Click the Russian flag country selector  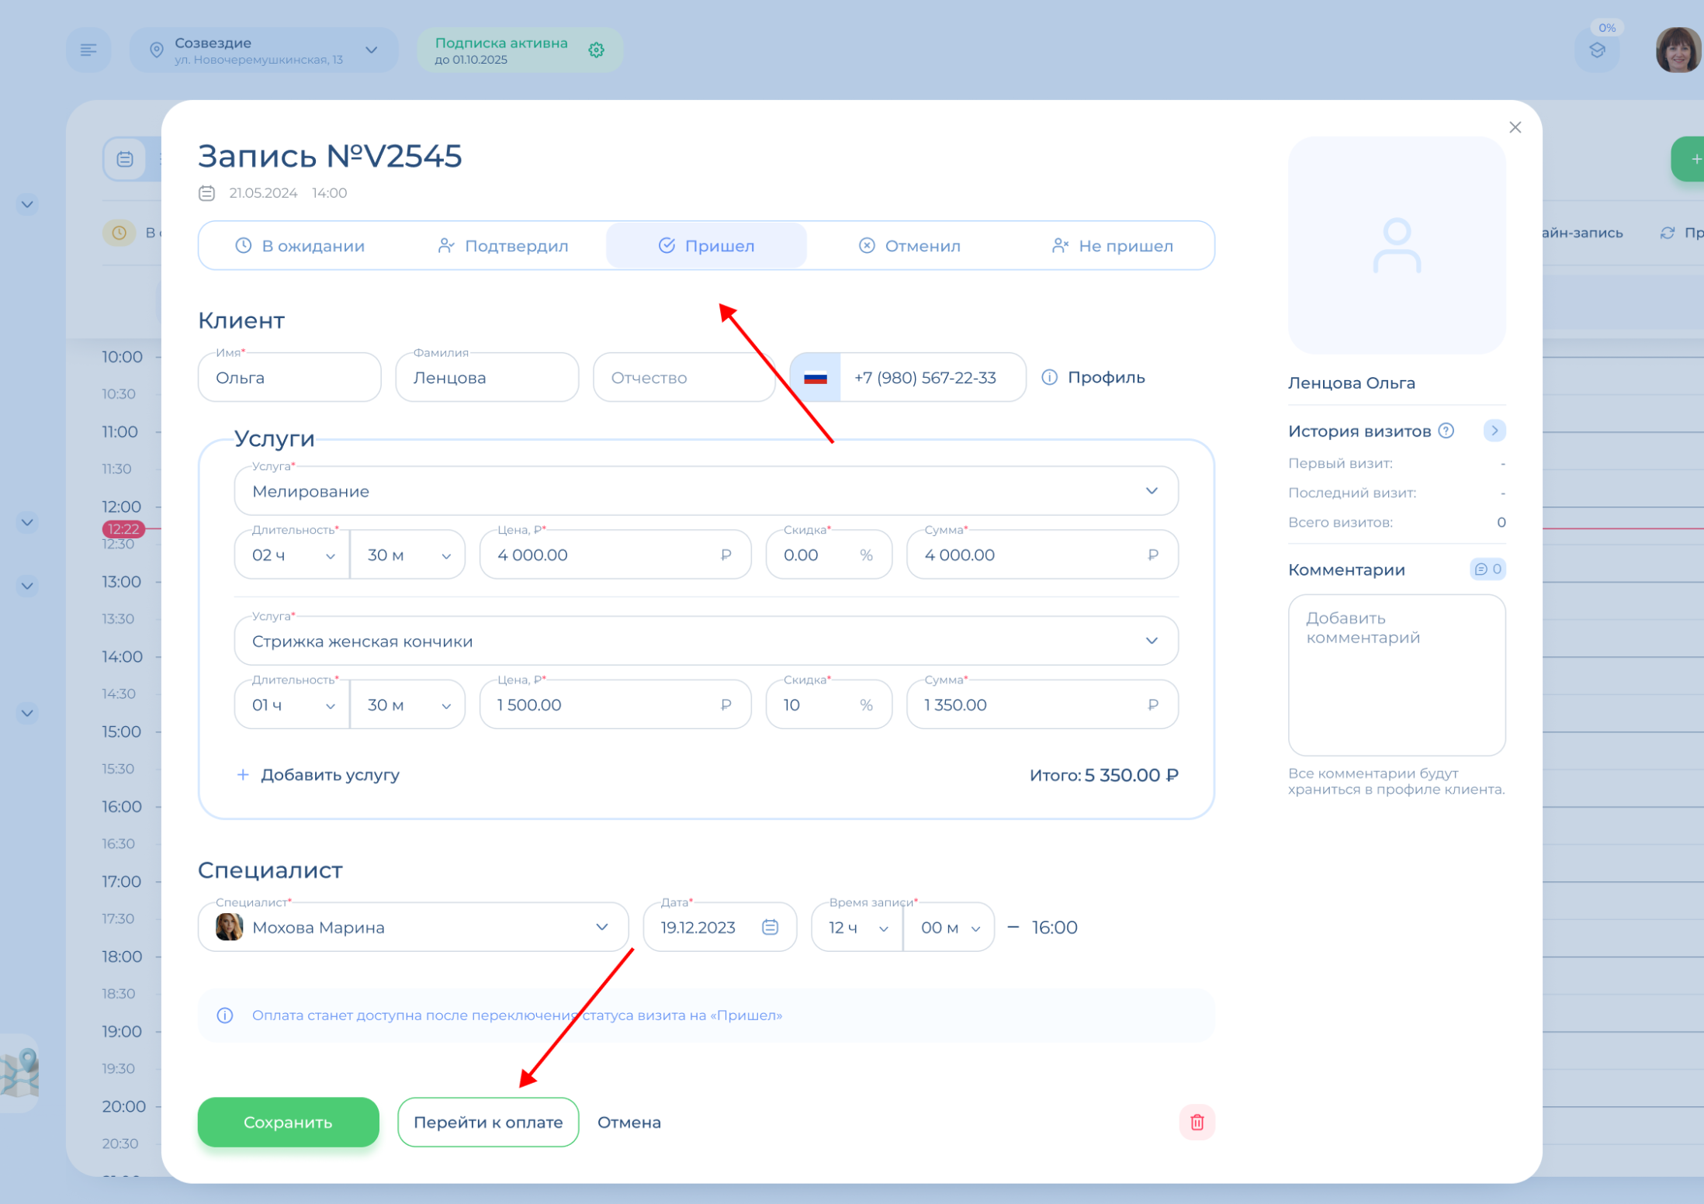click(x=816, y=378)
